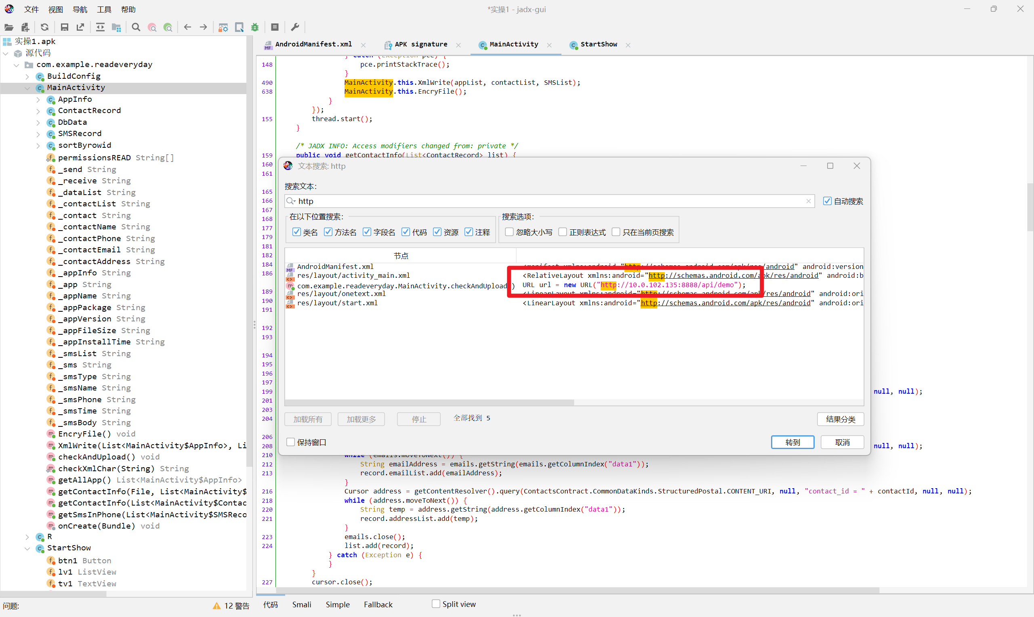Click the 转到 button
Screen dimensions: 1034x617
(792, 442)
